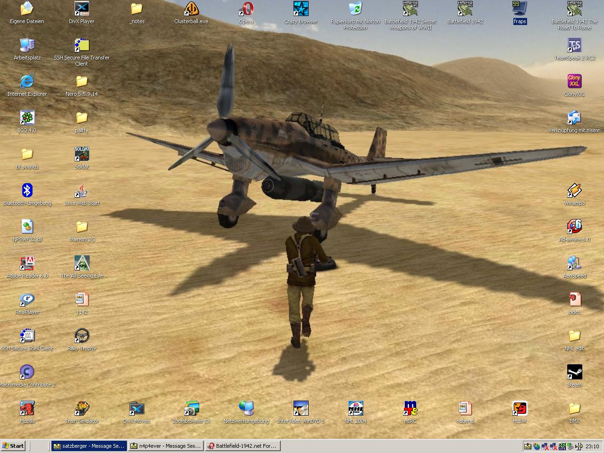This screenshot has height=453, width=604.
Task: Launch InterVideo WinDVD 5
Action: coord(301,412)
